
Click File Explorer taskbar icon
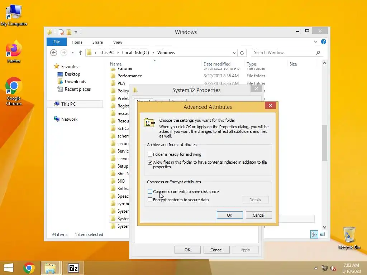51,268
